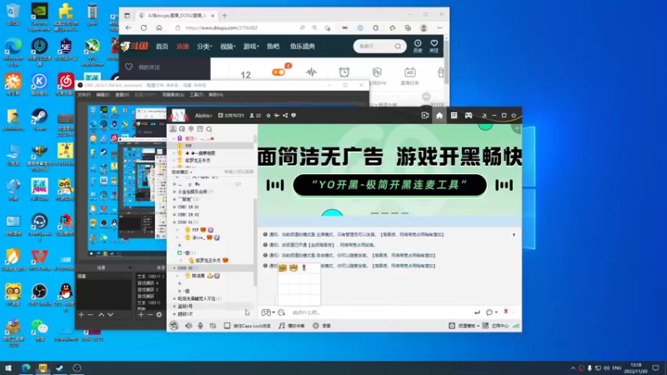The height and width of the screenshot is (375, 667).
Task: Open the OBS File menu
Action: [x=84, y=95]
